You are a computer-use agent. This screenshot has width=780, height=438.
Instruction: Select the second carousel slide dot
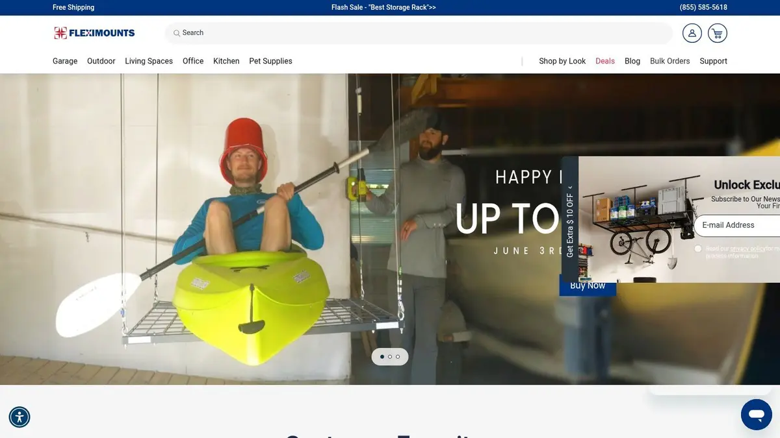390,357
